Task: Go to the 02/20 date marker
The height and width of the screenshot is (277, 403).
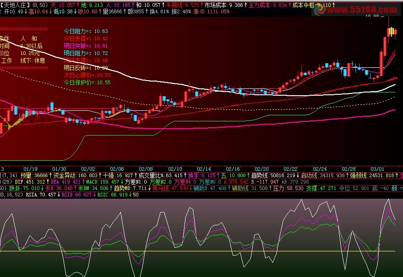Action: [261, 169]
